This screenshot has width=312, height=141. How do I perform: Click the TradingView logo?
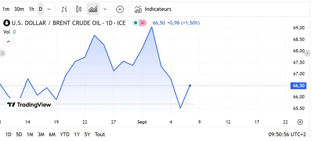click(29, 105)
